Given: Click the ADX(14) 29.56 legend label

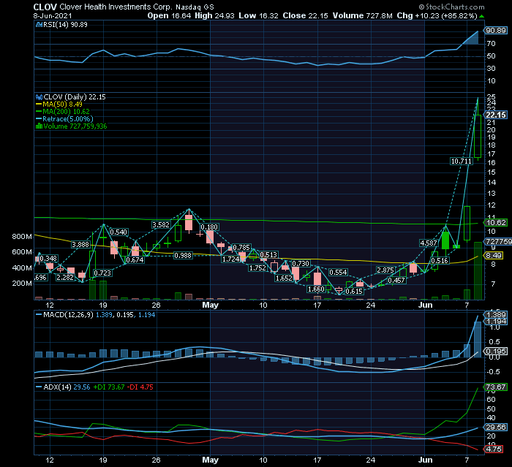Looking at the screenshot, I should (67, 387).
